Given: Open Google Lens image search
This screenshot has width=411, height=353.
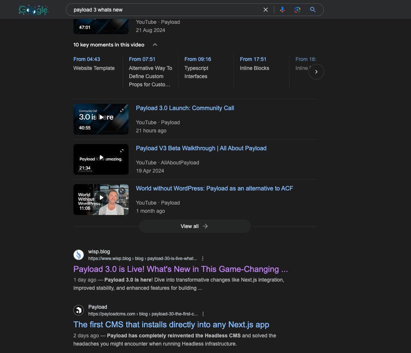Looking at the screenshot, I should [297, 10].
